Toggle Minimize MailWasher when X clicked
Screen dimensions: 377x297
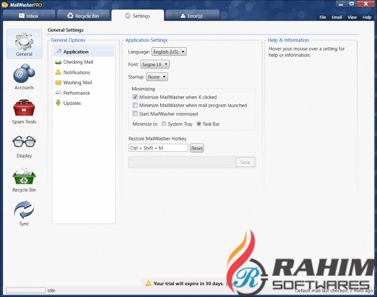point(135,97)
